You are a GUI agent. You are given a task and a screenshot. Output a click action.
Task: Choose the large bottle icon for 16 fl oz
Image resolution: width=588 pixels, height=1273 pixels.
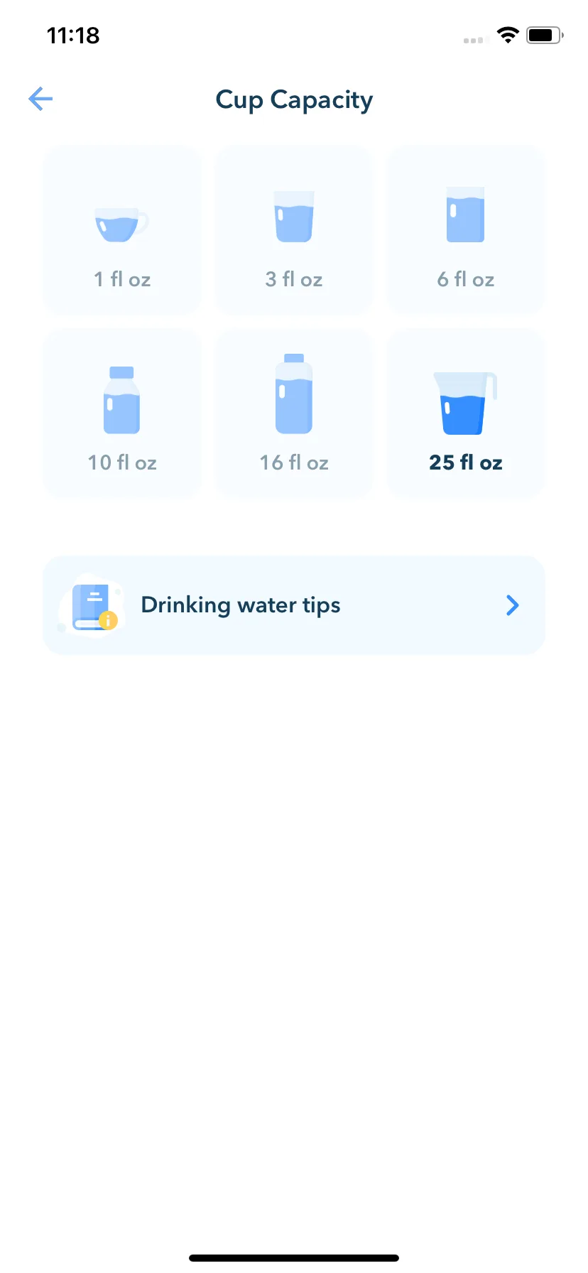tap(294, 394)
